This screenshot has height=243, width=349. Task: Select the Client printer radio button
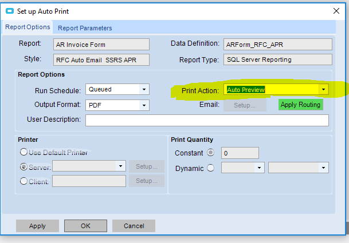click(x=23, y=181)
